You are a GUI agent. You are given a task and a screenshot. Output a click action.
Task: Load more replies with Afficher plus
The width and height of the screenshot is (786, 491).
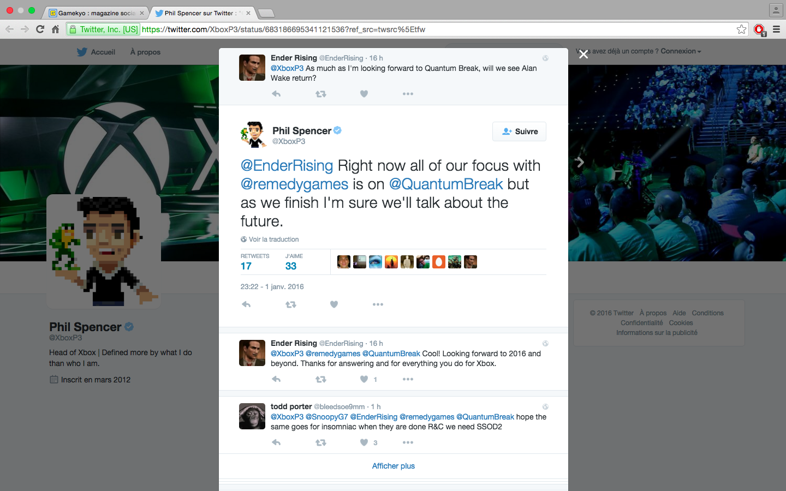pyautogui.click(x=393, y=466)
